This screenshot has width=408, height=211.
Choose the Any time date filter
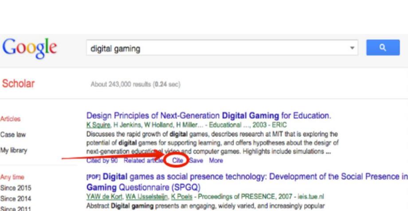click(12, 177)
